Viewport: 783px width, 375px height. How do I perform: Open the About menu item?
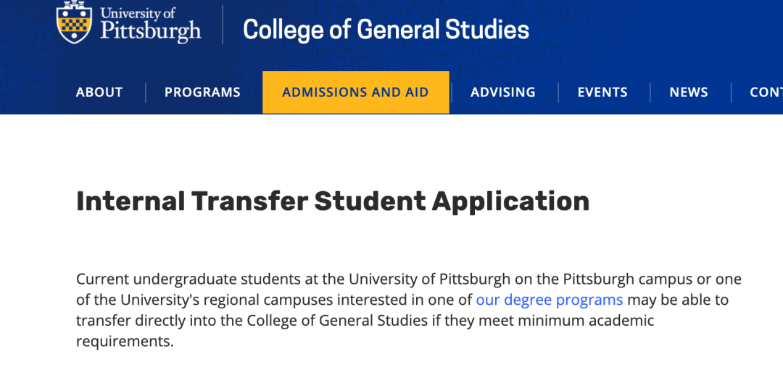click(x=99, y=93)
